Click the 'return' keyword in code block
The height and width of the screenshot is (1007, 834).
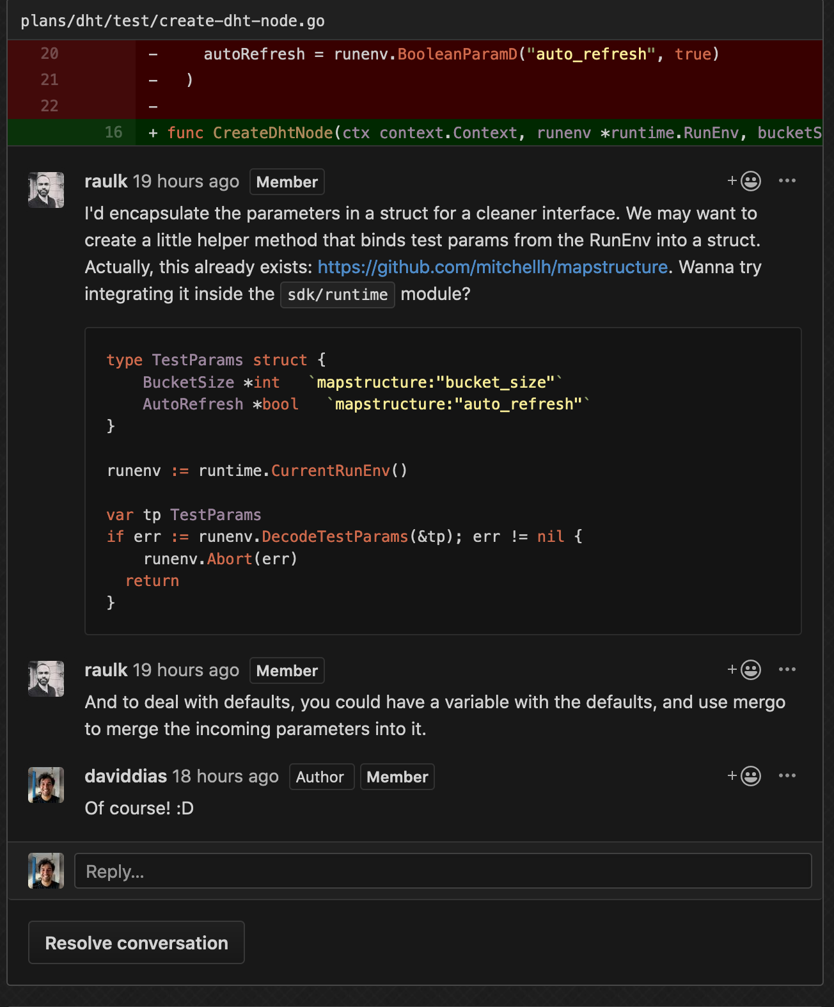[x=152, y=581]
